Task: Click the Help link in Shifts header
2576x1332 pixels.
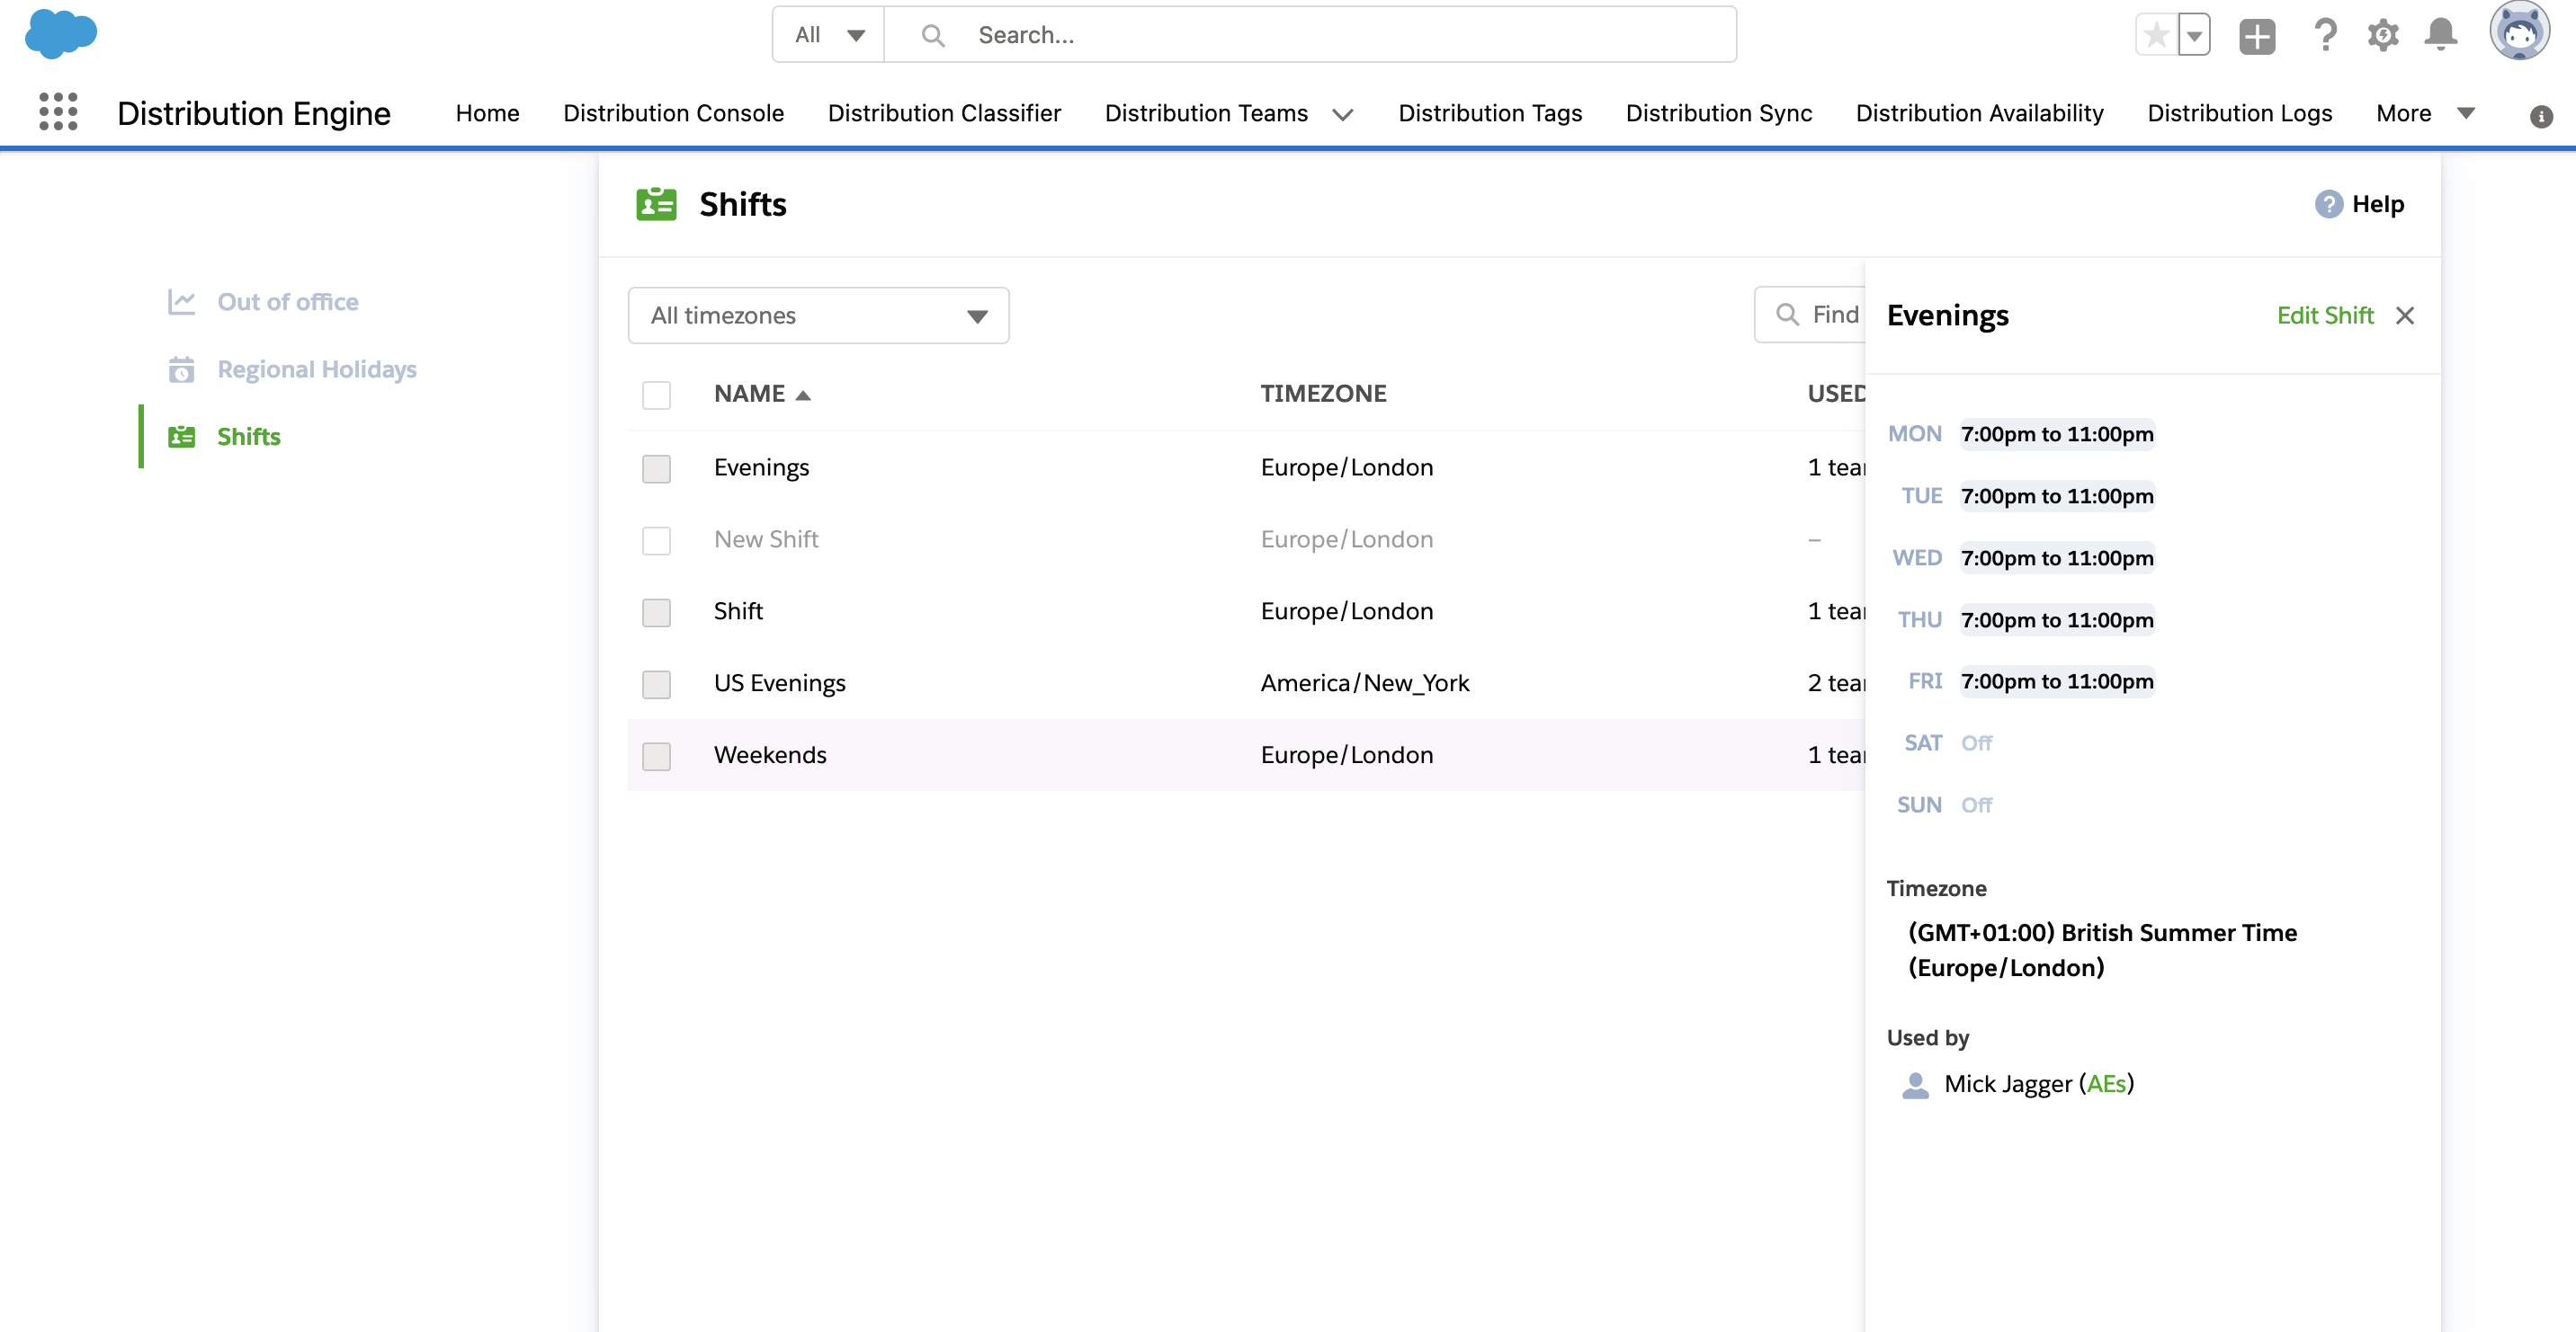Action: pyautogui.click(x=2377, y=204)
